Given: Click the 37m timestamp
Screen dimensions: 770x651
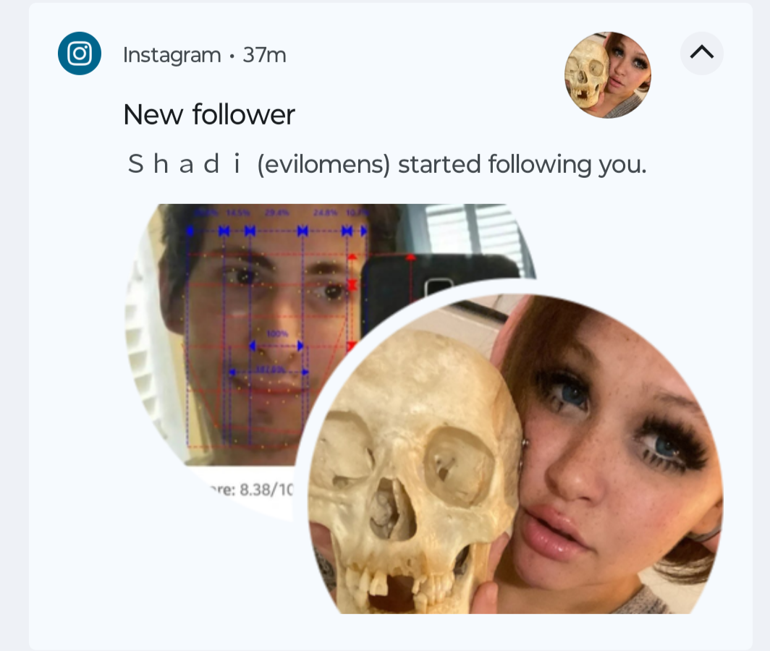Looking at the screenshot, I should coord(264,55).
